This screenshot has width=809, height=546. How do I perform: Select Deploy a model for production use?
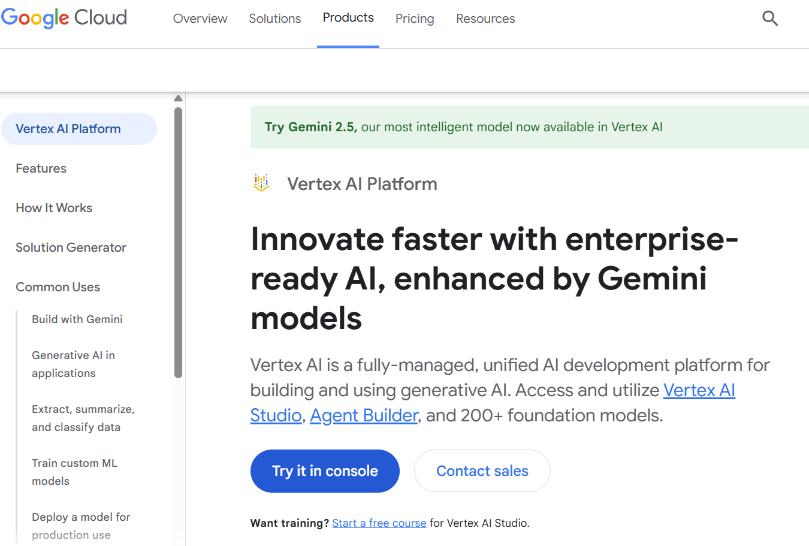[81, 526]
